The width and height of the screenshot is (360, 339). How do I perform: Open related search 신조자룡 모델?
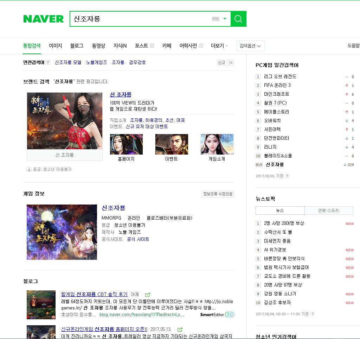68,63
